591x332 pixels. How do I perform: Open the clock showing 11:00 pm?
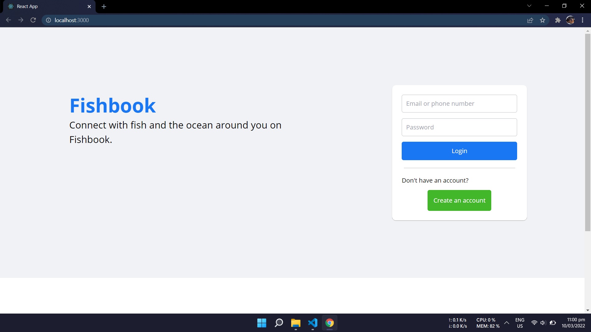[x=573, y=323]
